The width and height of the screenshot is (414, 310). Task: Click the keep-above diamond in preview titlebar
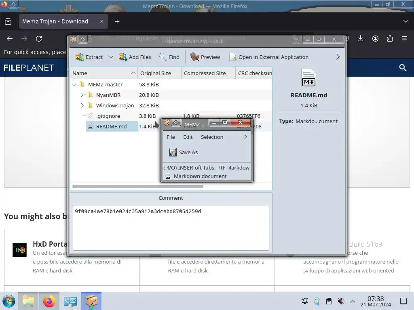[176, 122]
